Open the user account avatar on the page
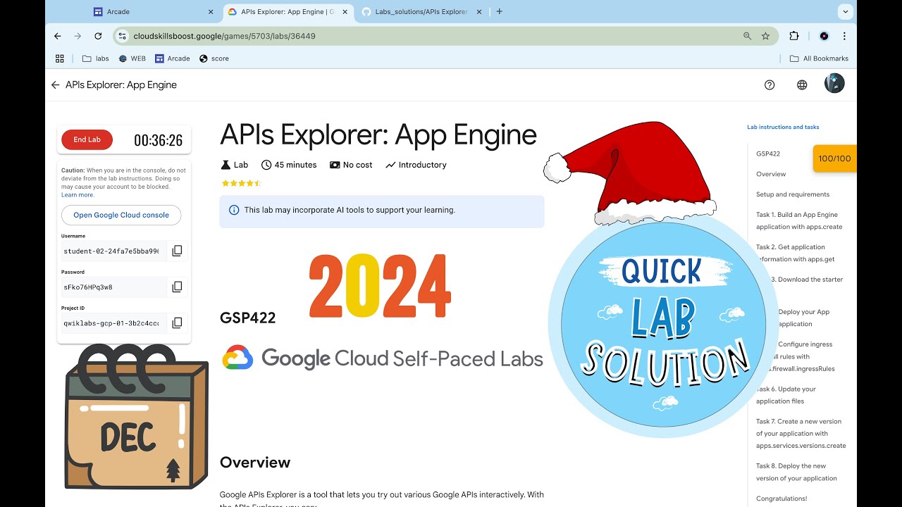902x507 pixels. (x=834, y=84)
